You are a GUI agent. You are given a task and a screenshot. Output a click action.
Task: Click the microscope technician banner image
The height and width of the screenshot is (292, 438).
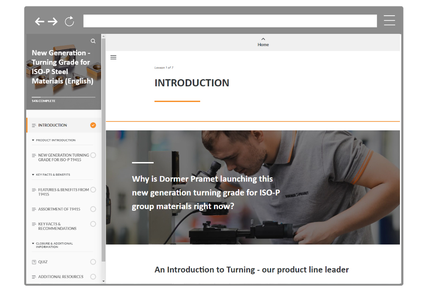253,187
